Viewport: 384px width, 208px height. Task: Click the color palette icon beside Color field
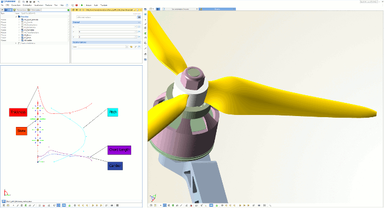(131, 47)
